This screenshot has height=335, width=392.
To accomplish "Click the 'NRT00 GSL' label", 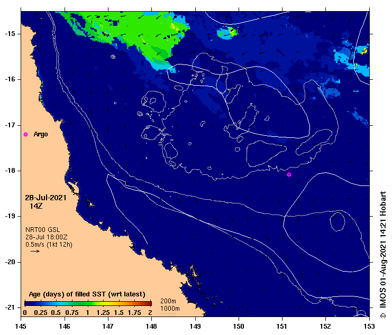I will [x=43, y=230].
